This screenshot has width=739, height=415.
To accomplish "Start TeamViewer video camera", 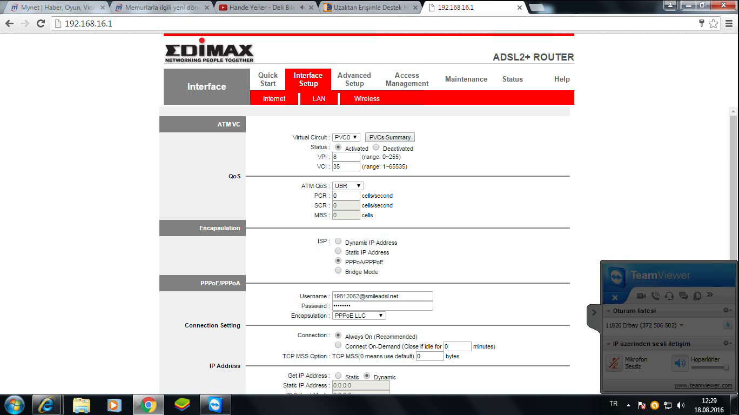I will point(641,296).
